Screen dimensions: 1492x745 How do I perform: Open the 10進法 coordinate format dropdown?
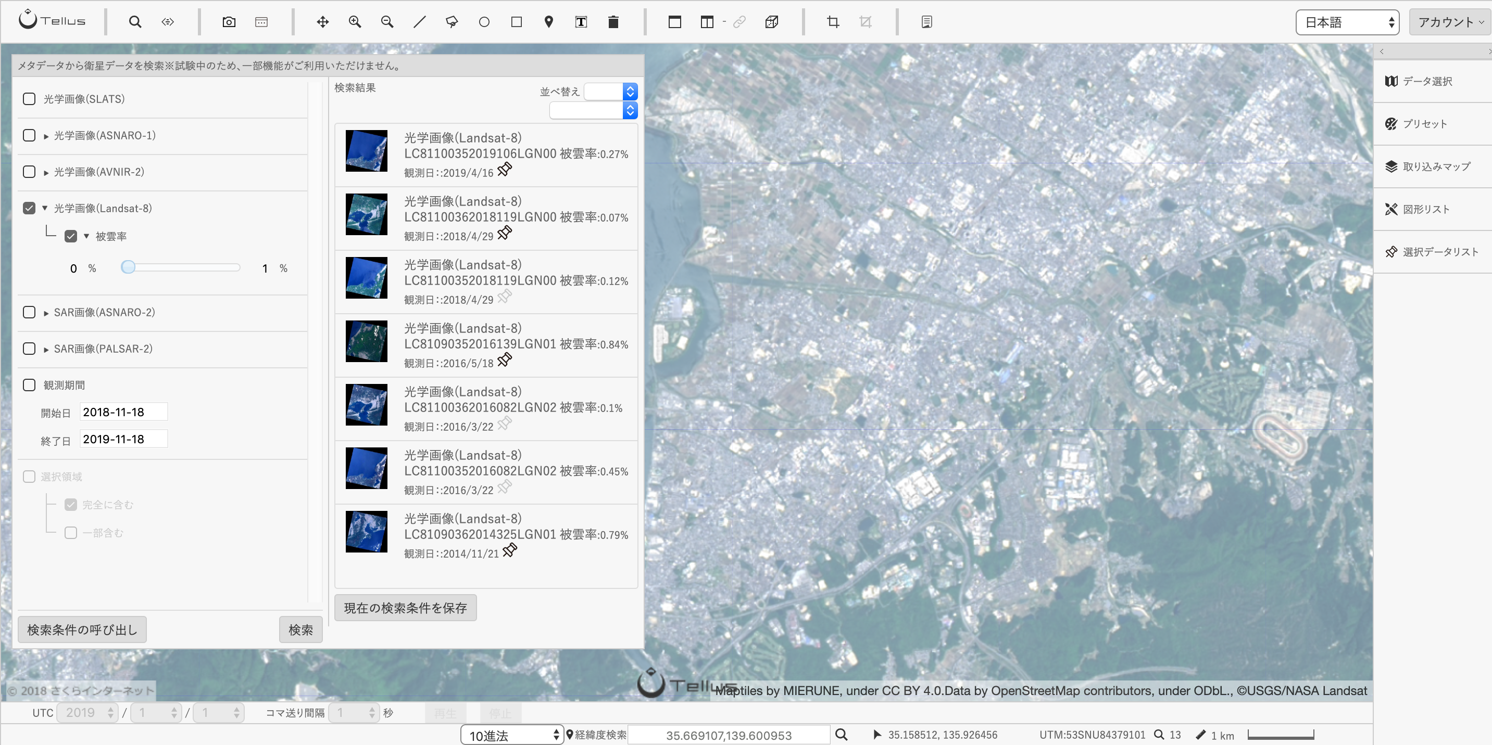pyautogui.click(x=512, y=735)
